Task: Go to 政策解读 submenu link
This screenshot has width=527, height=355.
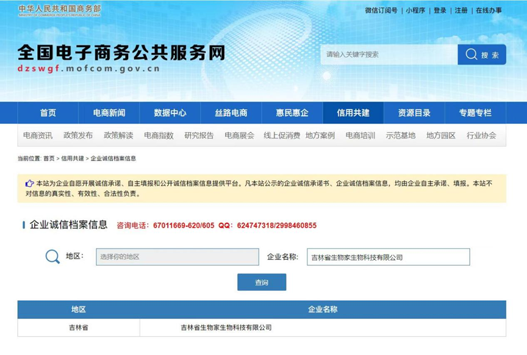Action: (118, 135)
